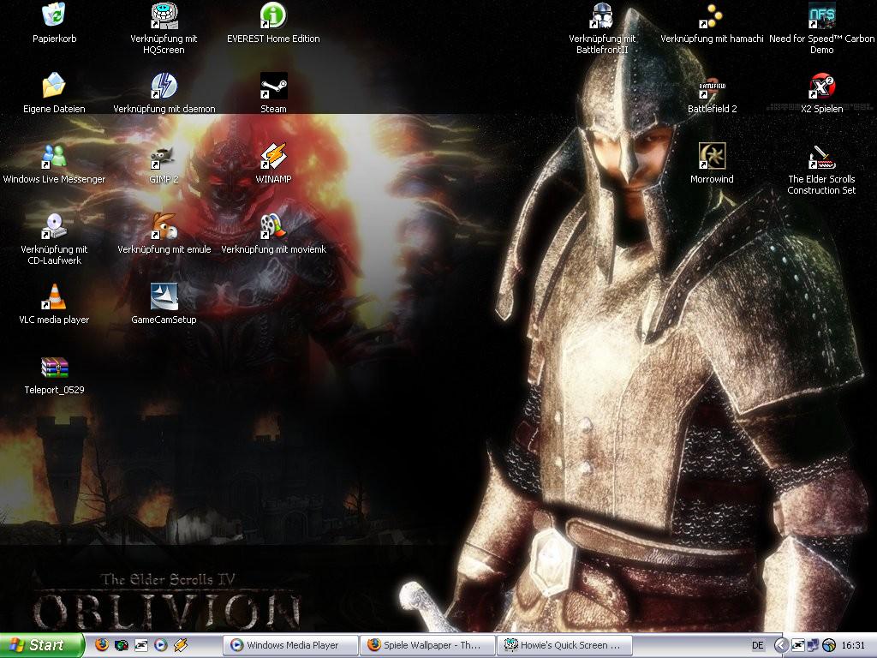Select the Windows Live Messenger desktop icon

pos(54,156)
